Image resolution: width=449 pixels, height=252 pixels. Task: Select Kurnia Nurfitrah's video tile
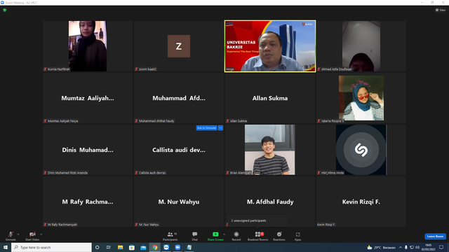coord(88,46)
